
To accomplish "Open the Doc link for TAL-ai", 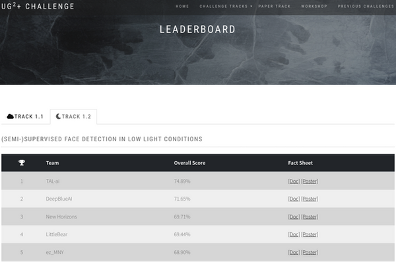I will (x=294, y=181).
